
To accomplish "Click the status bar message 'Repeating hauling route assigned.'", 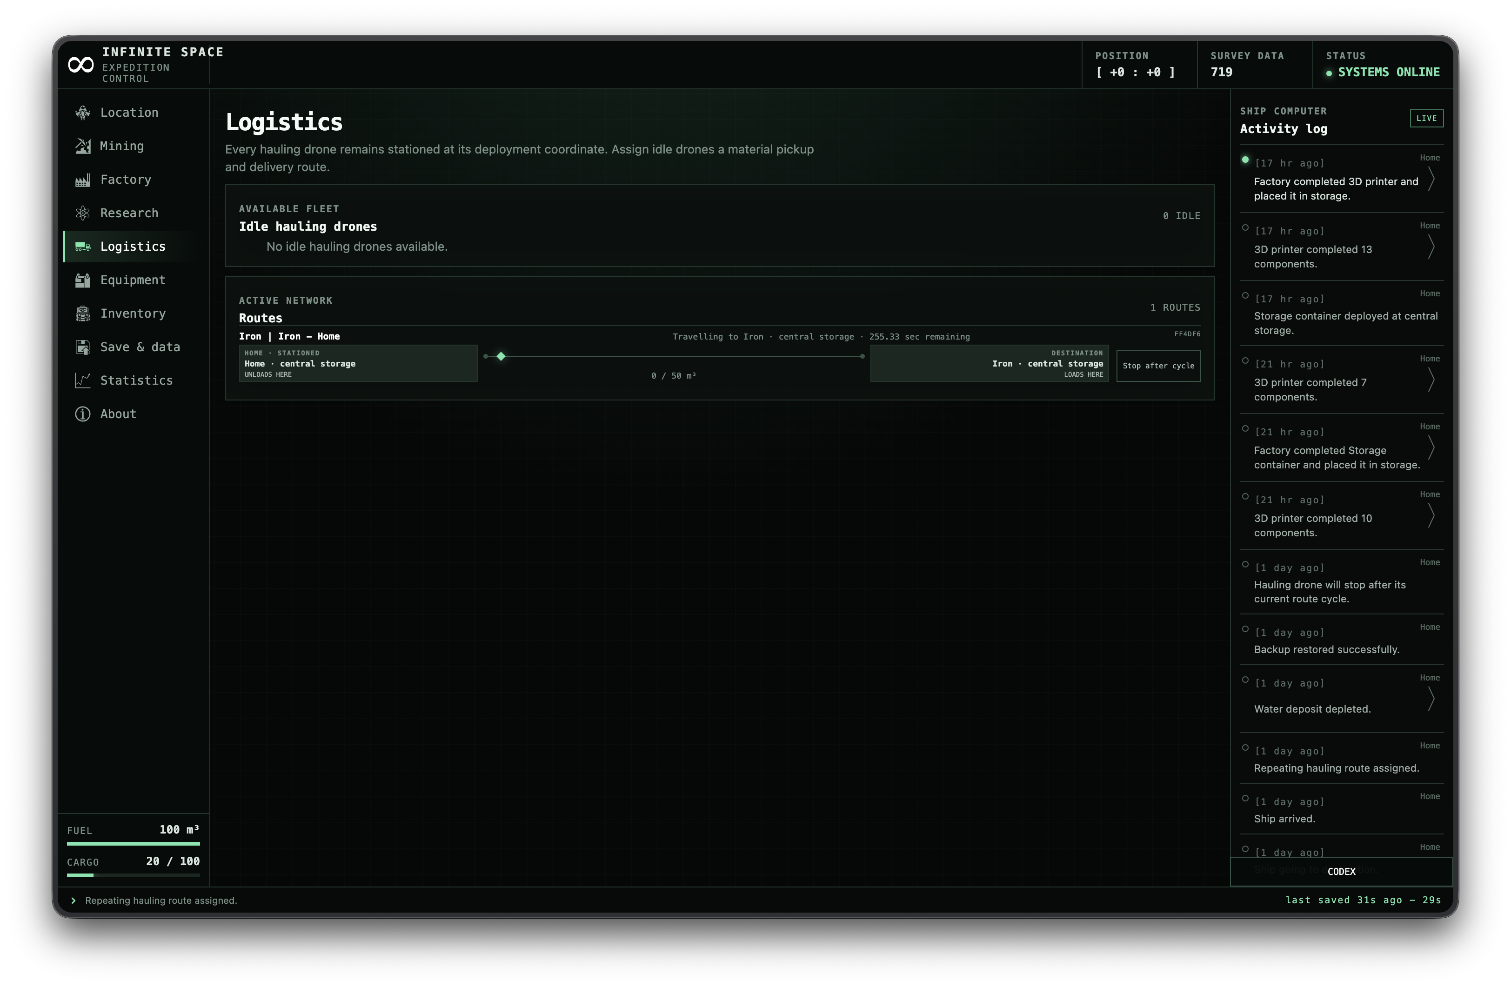I will point(161,900).
